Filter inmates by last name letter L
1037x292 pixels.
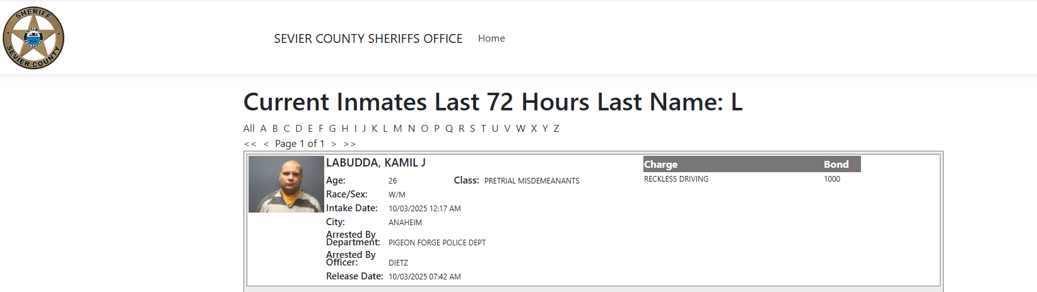(385, 129)
